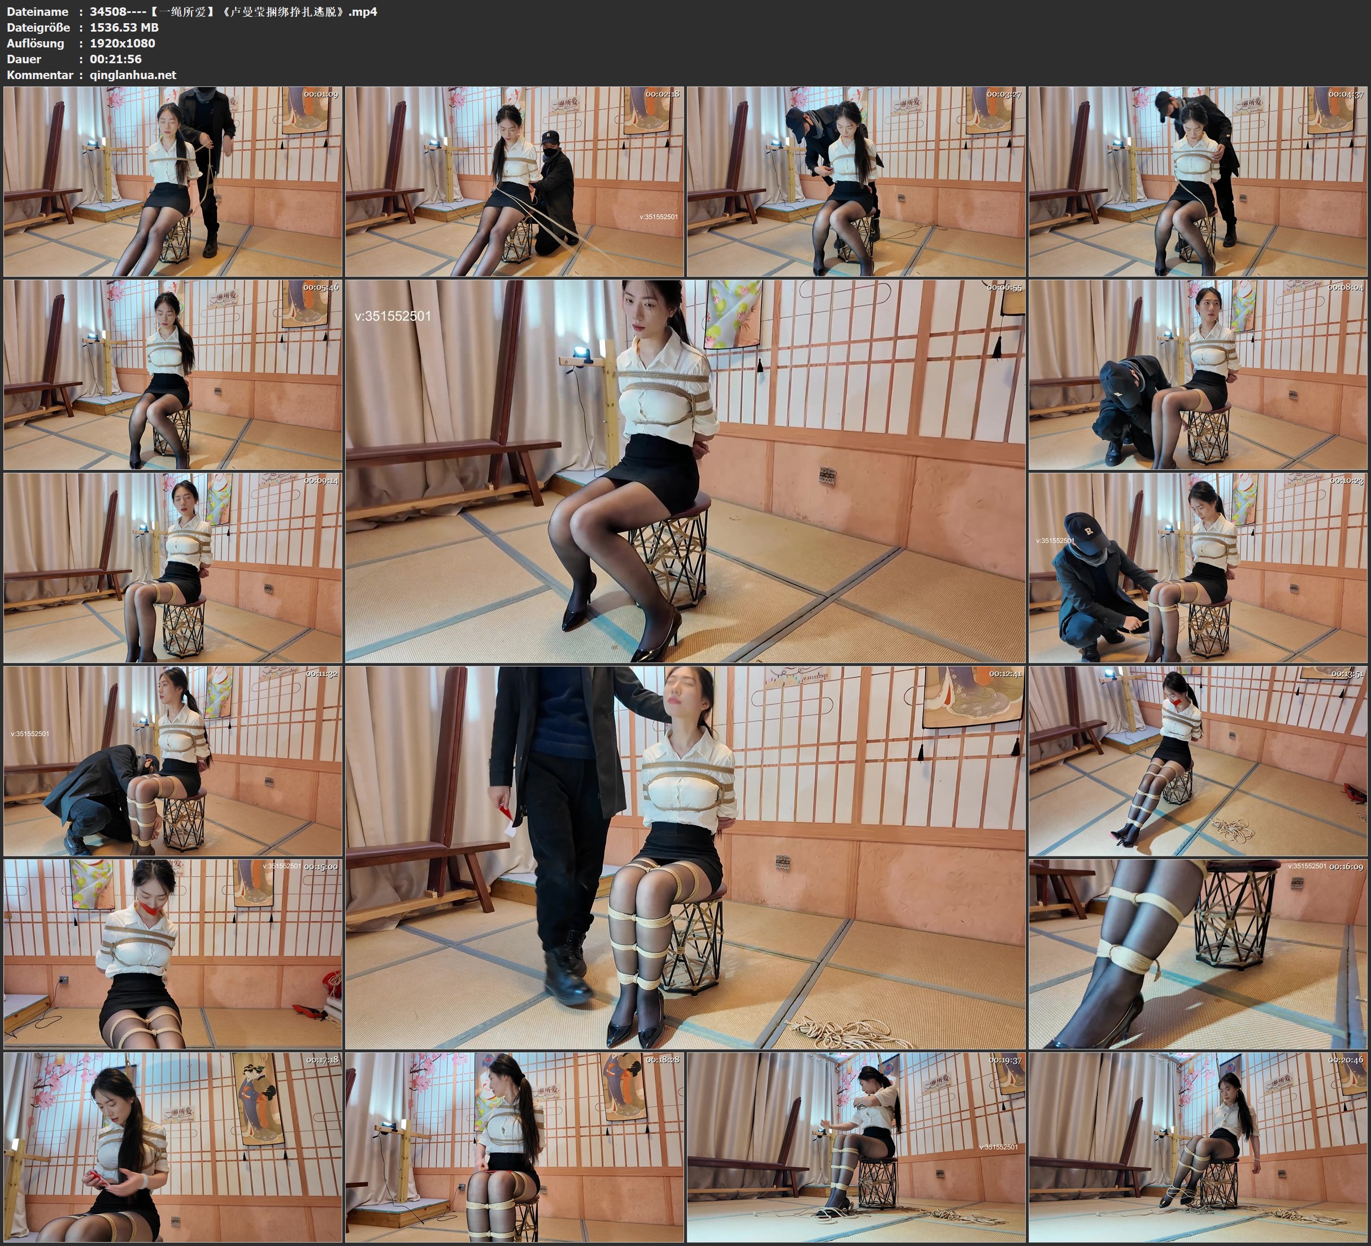This screenshot has width=1371, height=1246.
Task: Click the 1920x1080 resolution value
Action: 123,43
